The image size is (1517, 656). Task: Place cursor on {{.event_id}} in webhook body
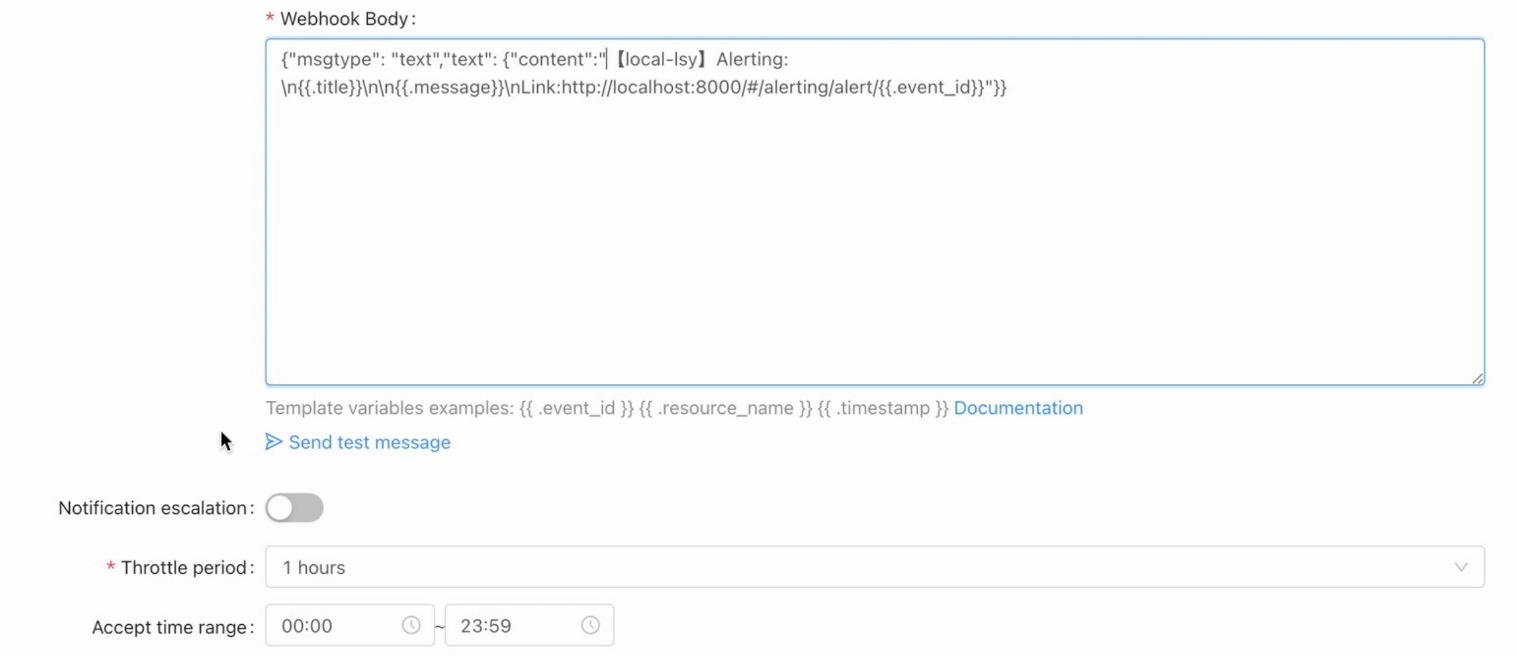[x=930, y=88]
